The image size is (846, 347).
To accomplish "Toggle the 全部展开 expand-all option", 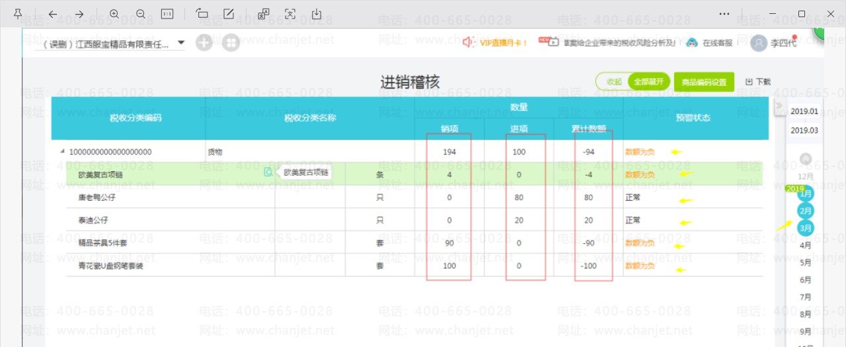I will [648, 82].
